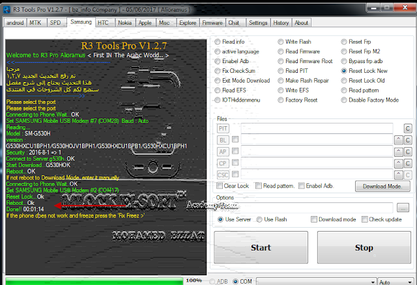Enable the BL file checkbox
Viewport: 417px width, 285px height.
pos(235,139)
